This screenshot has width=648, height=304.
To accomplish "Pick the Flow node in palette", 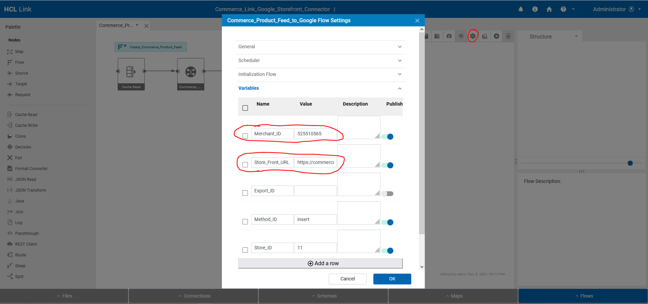I will tap(16, 62).
